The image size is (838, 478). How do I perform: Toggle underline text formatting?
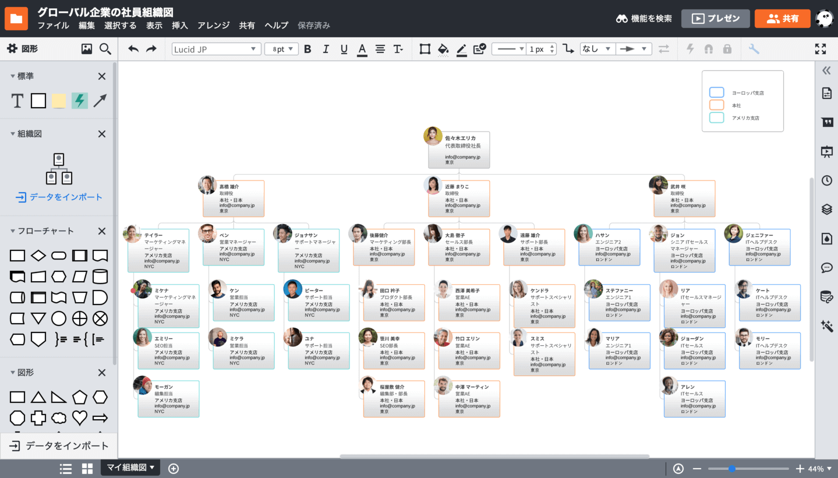pos(344,49)
